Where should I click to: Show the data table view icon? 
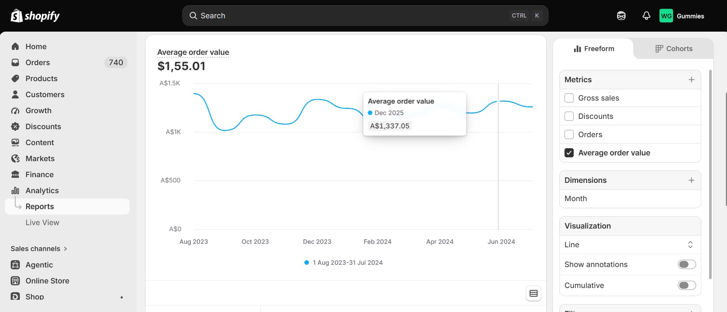coord(534,293)
